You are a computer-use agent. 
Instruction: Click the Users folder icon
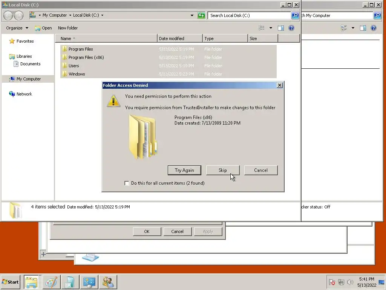coord(64,65)
